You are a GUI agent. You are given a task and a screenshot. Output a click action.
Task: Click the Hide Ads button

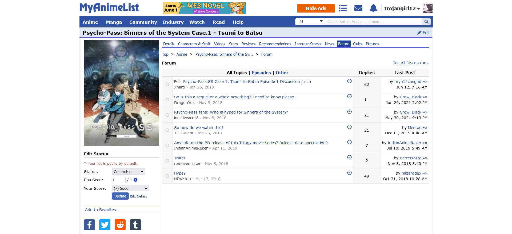[316, 8]
